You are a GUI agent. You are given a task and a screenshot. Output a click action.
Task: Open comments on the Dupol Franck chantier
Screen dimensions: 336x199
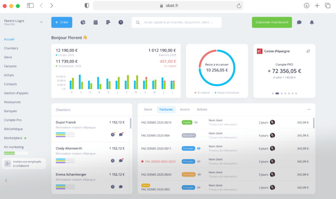121,135
